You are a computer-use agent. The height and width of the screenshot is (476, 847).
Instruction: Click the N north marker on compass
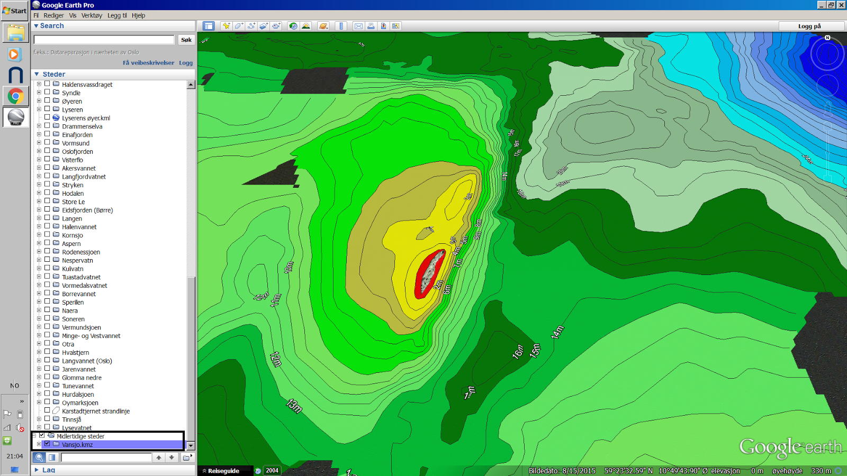[x=827, y=38]
